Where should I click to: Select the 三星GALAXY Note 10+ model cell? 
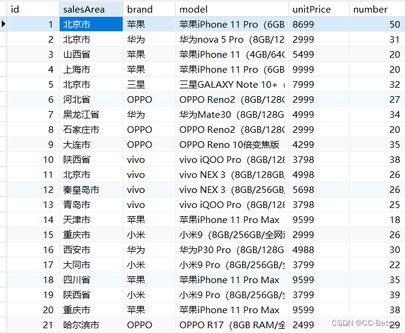click(232, 84)
